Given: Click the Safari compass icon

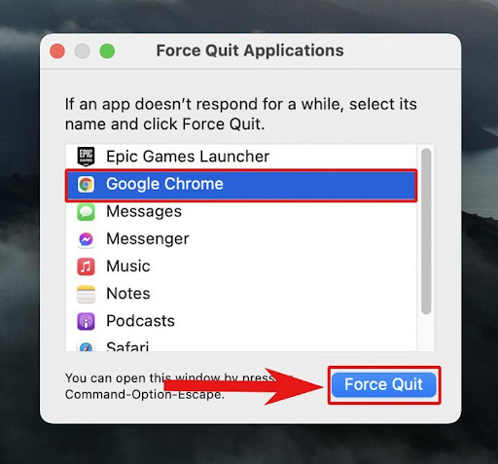Looking at the screenshot, I should [x=86, y=346].
